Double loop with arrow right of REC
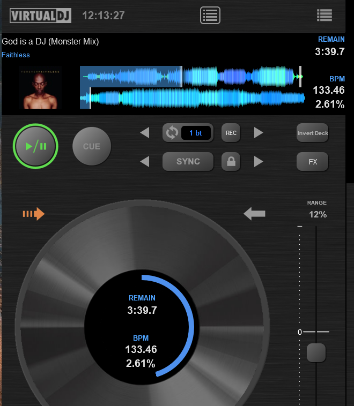 click(x=259, y=133)
